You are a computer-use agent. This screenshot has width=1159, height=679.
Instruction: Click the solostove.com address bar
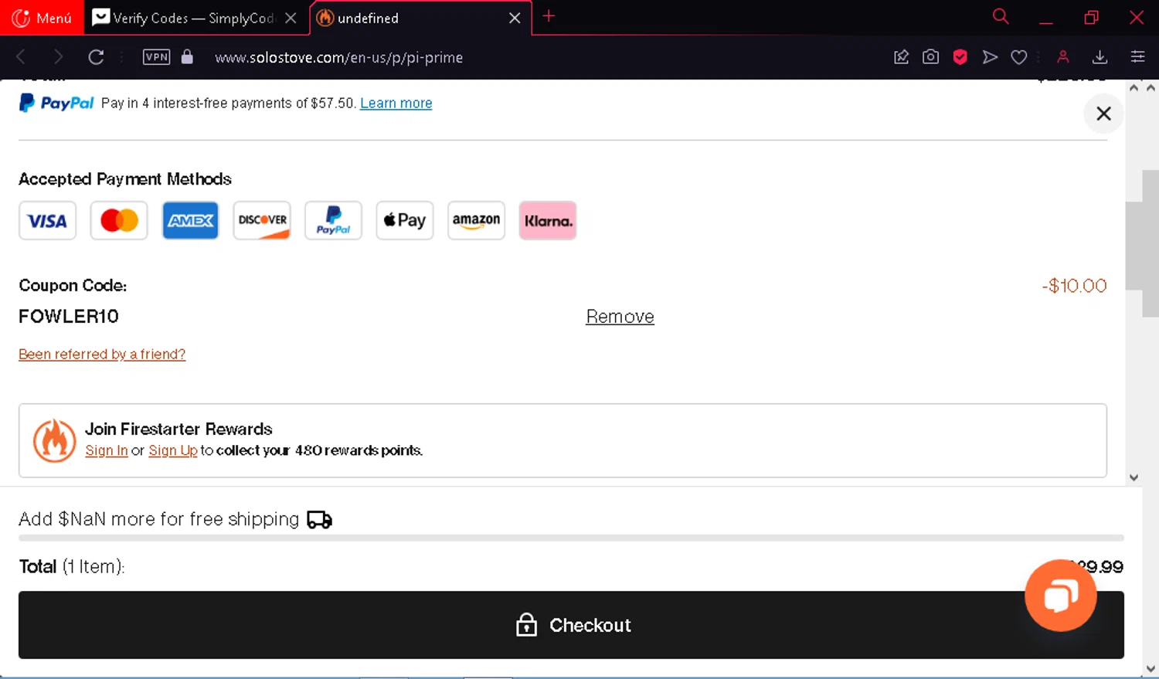(x=338, y=57)
